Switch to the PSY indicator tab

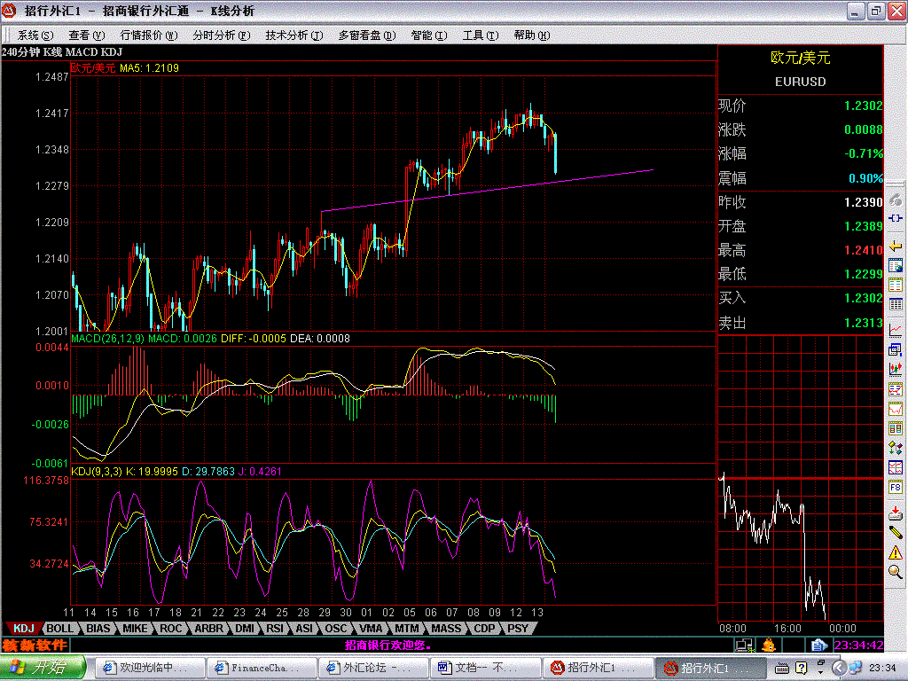tap(518, 629)
